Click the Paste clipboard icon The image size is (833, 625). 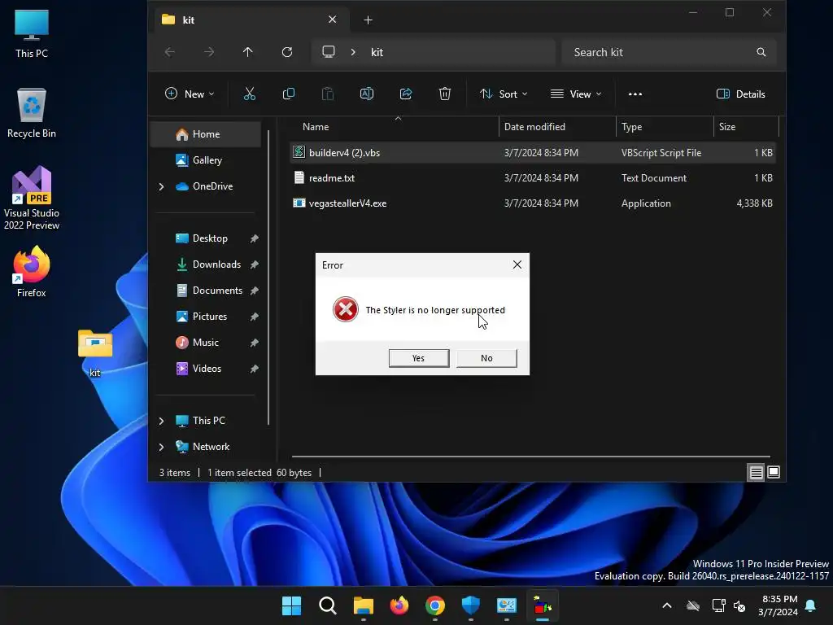tap(328, 94)
